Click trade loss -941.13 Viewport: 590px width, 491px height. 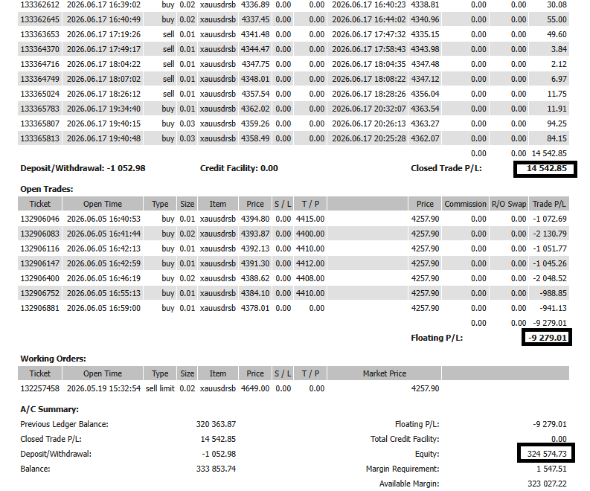coord(553,308)
